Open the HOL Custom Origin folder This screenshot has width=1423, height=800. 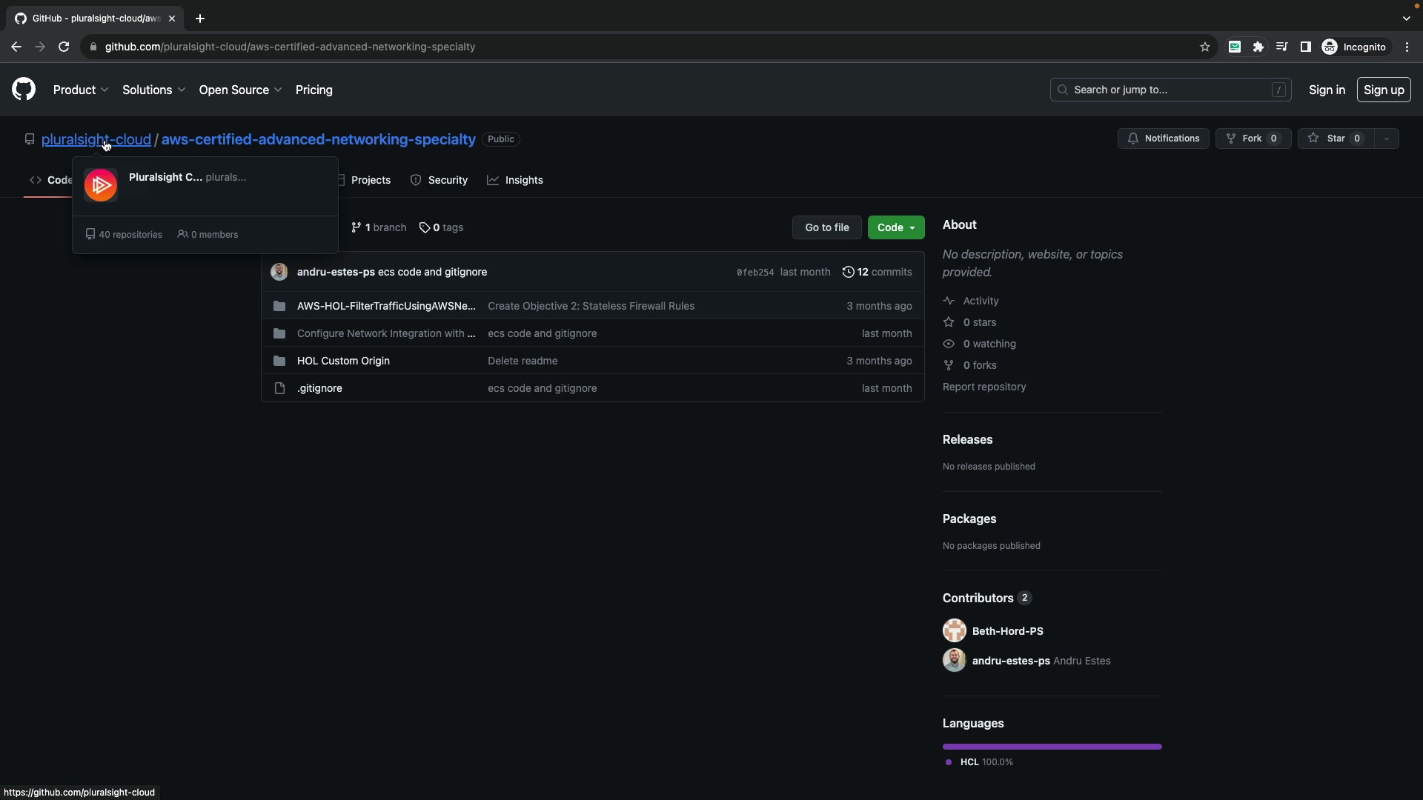(343, 361)
